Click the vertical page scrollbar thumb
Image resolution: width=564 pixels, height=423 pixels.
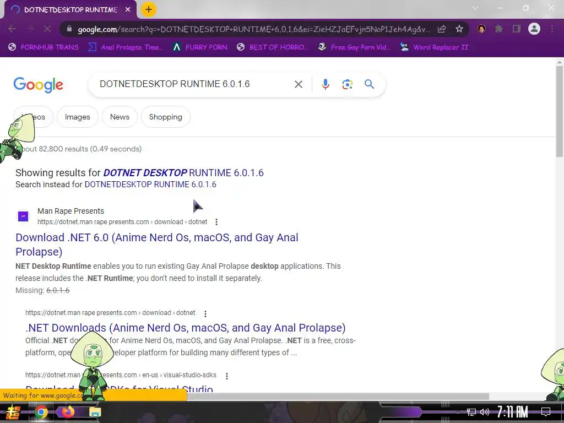point(559,111)
